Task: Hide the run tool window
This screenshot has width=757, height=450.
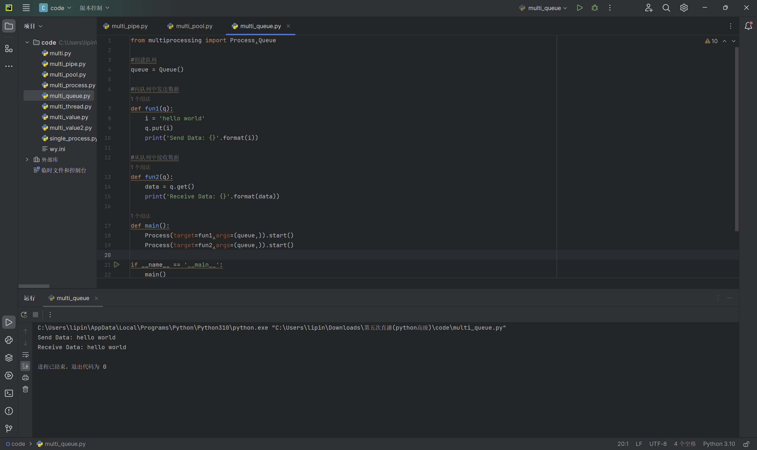Action: (730, 298)
